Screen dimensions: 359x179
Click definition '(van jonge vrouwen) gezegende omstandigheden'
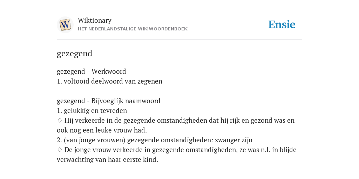(135, 140)
